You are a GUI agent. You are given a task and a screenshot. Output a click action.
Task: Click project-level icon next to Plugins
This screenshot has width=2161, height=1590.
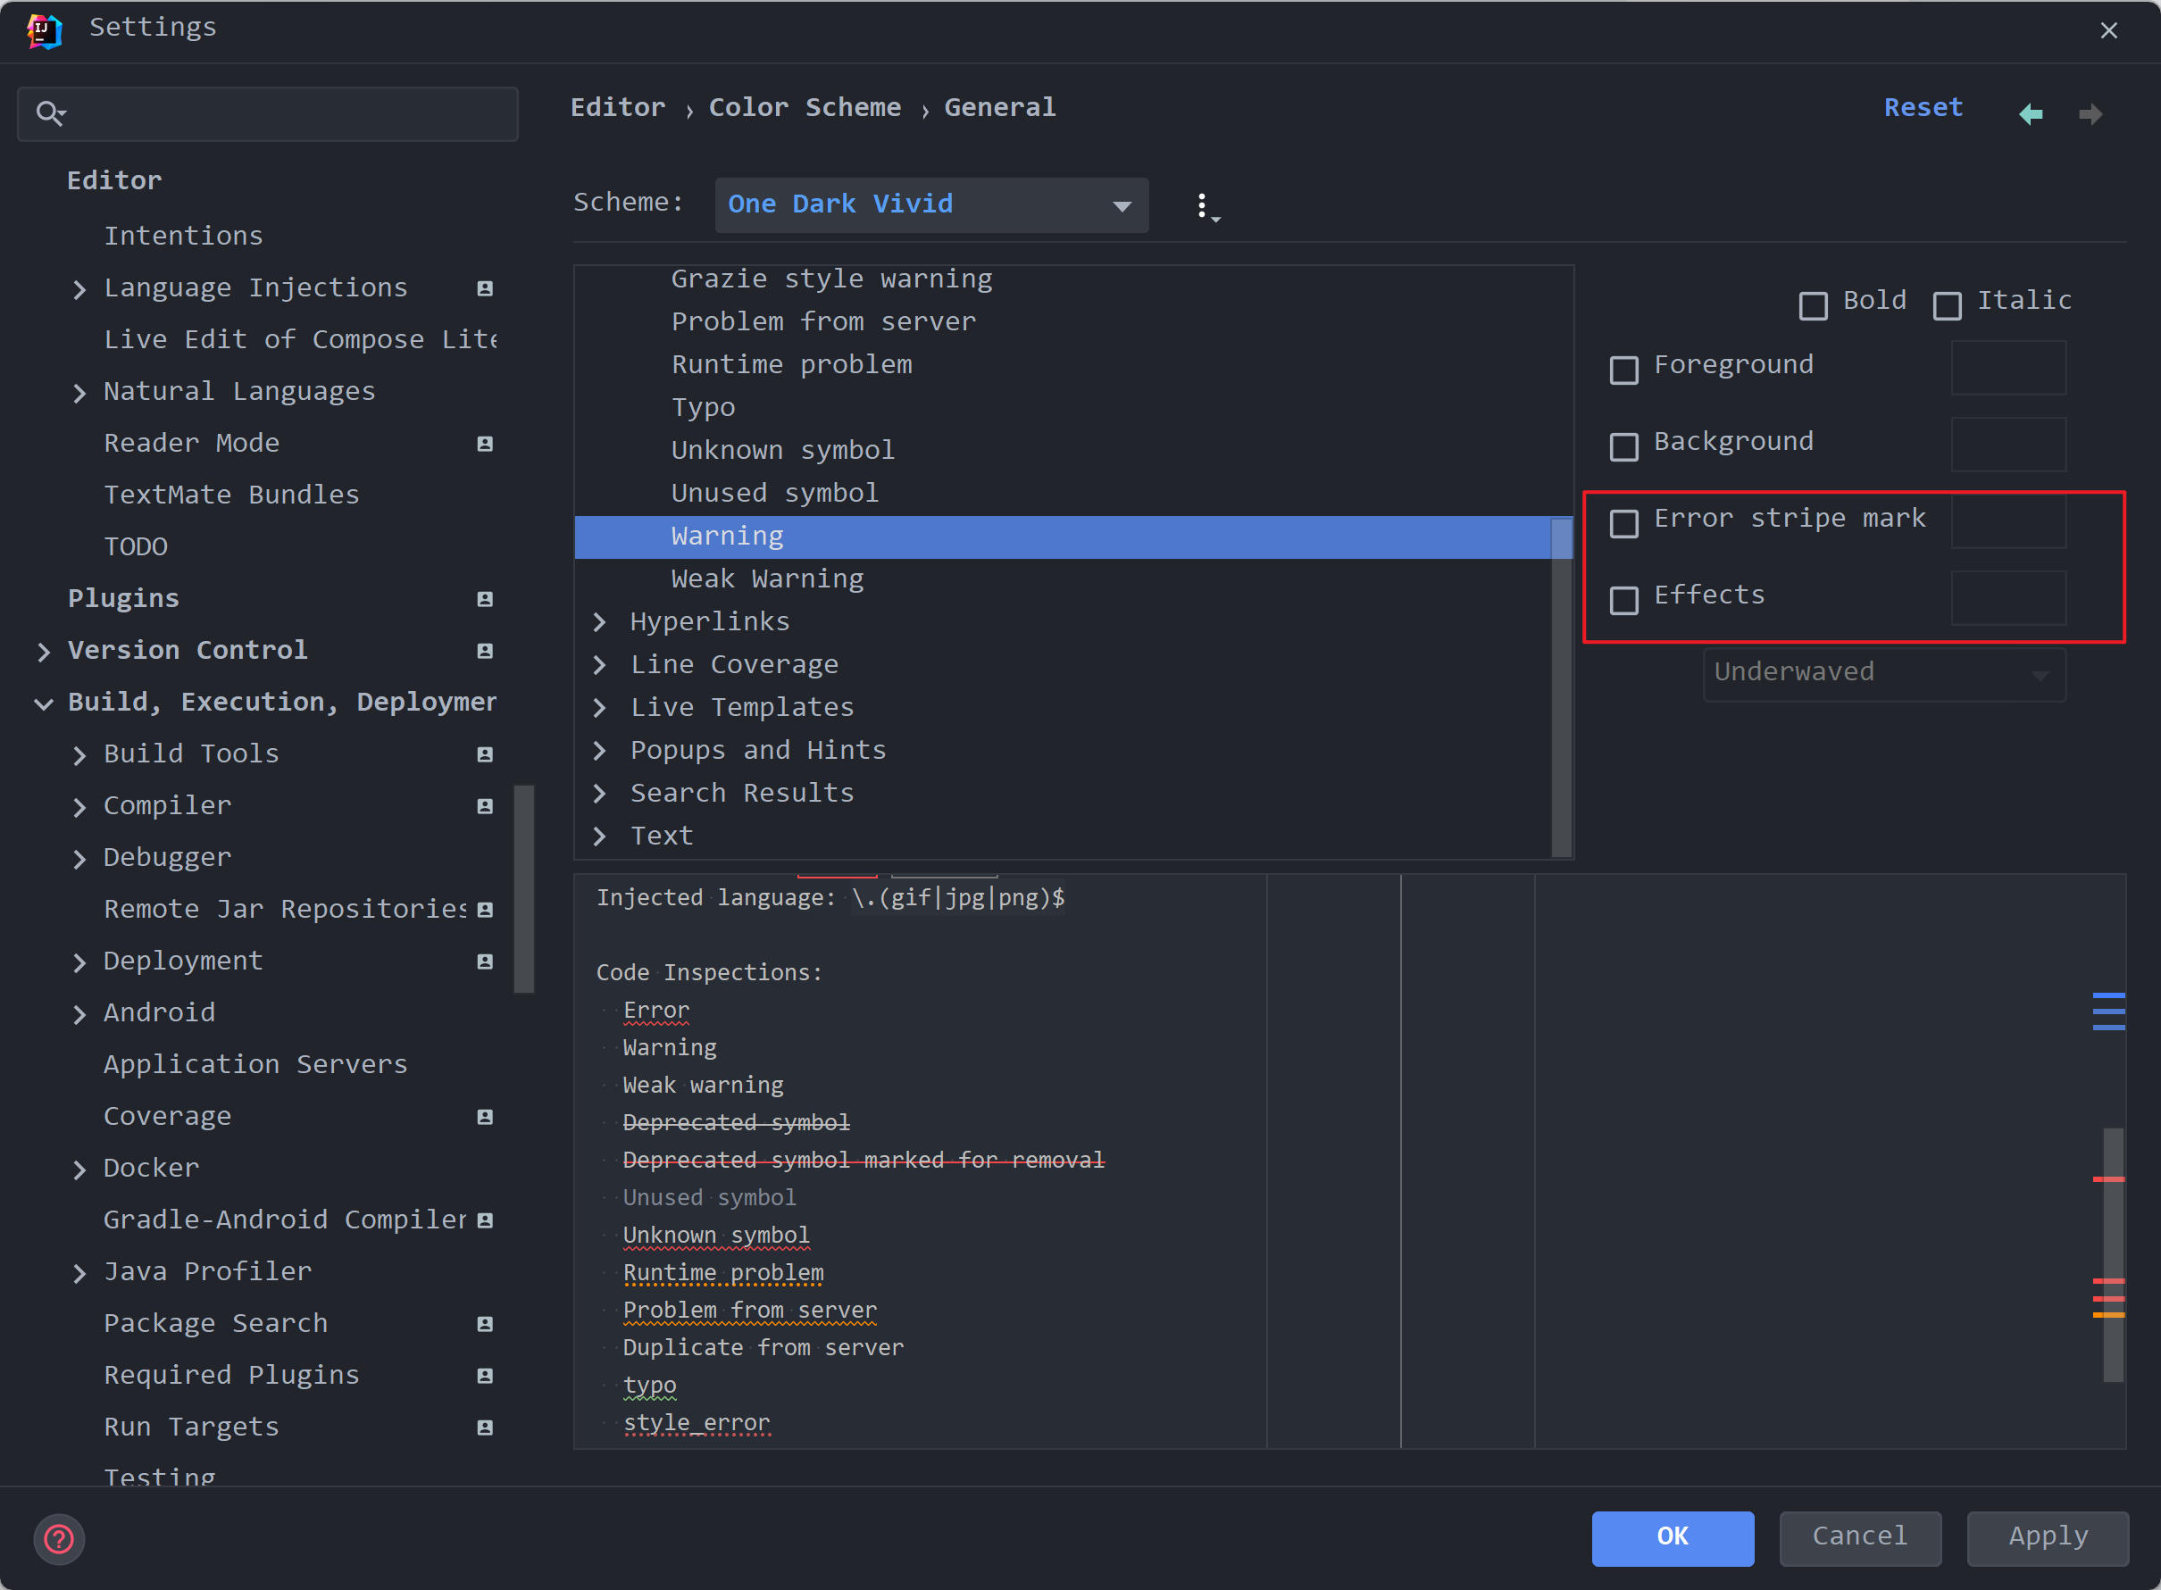click(x=485, y=599)
